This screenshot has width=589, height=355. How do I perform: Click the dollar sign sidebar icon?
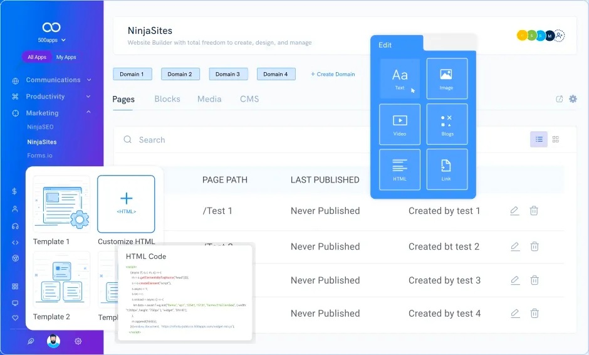pos(14,191)
